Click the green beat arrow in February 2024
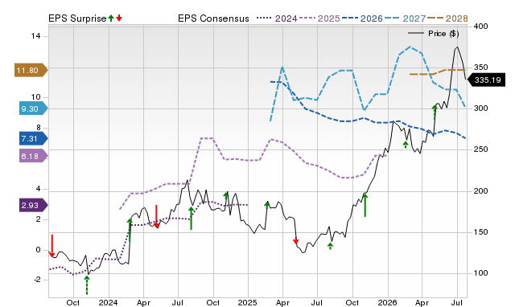 (x=130, y=230)
